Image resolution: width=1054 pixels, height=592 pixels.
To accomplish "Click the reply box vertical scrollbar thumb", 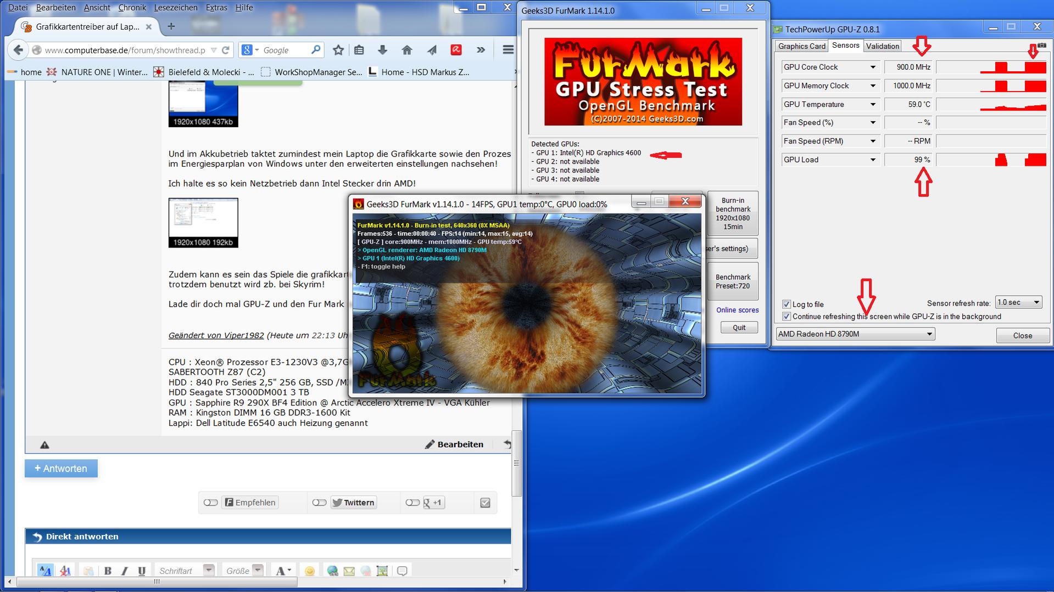I will (x=516, y=463).
